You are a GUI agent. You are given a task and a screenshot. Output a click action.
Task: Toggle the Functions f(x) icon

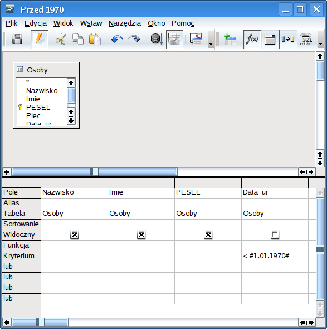click(x=252, y=39)
